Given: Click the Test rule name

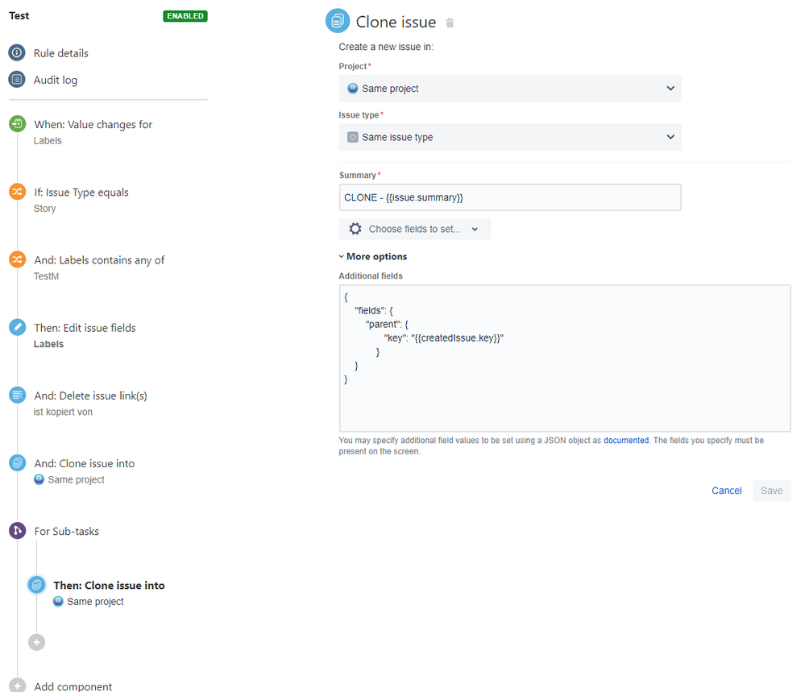Looking at the screenshot, I should [19, 16].
